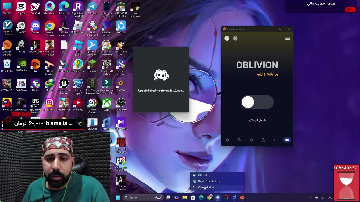Image resolution: width=360 pixels, height=202 pixels.
Task: Open Oblivion from the taskbar
Action: click(x=242, y=198)
